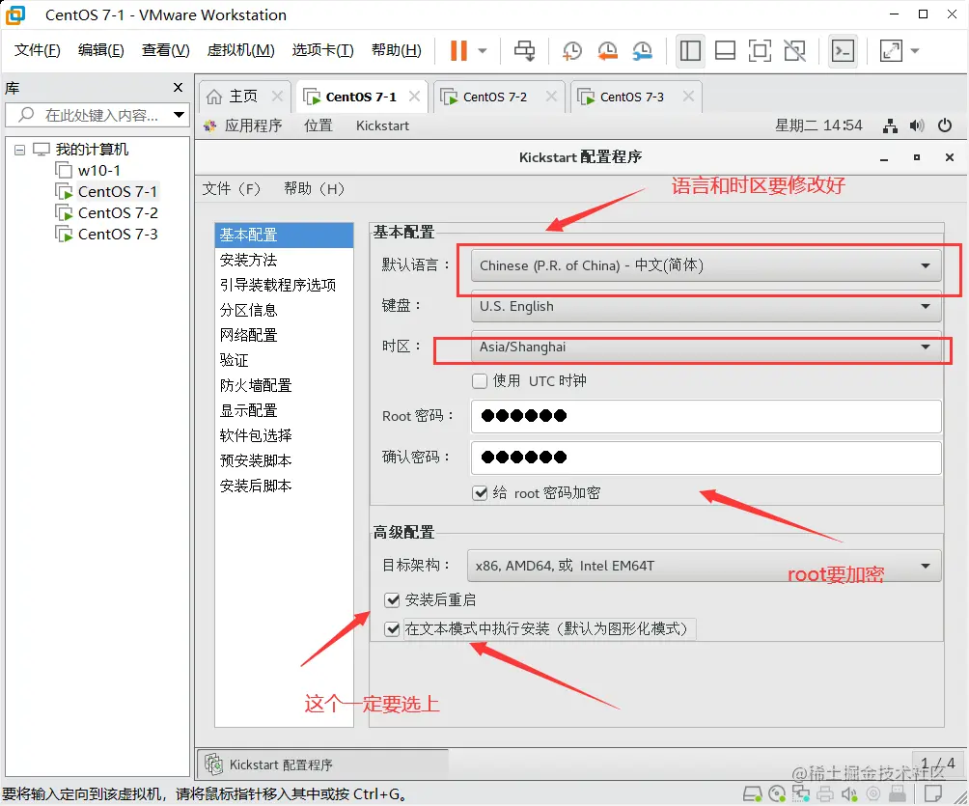
Task: Toggle Unity mode icon
Action: coord(794,51)
